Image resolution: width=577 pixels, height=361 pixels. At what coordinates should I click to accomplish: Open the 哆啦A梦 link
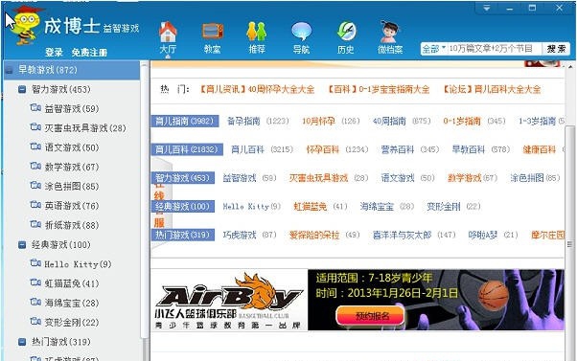[x=482, y=235]
